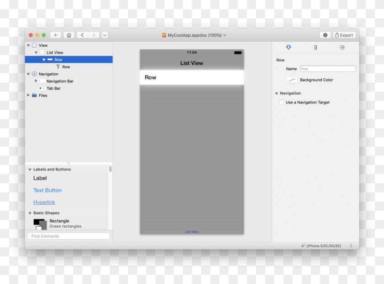Expand the Files folder in outline

tap(28, 95)
